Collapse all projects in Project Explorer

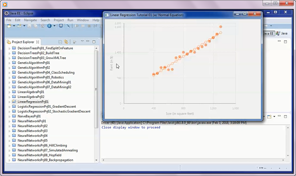pyautogui.click(x=60, y=42)
